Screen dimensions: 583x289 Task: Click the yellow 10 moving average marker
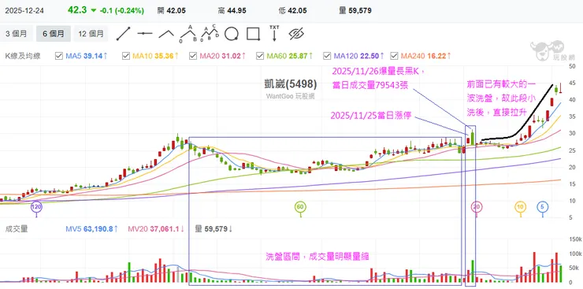coord(521,206)
